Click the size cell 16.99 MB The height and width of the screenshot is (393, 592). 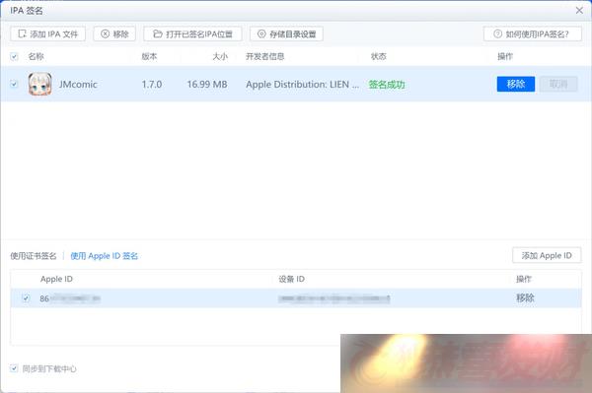click(x=207, y=85)
